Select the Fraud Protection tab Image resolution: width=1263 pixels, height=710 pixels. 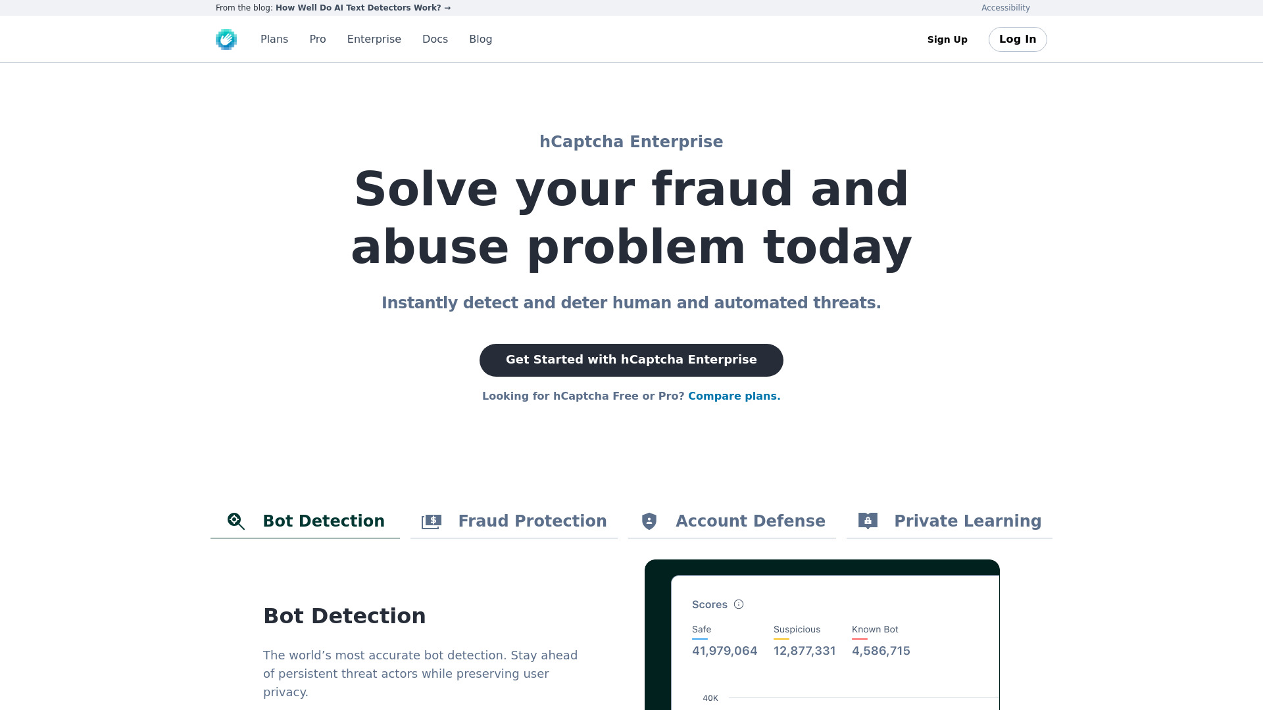[514, 521]
